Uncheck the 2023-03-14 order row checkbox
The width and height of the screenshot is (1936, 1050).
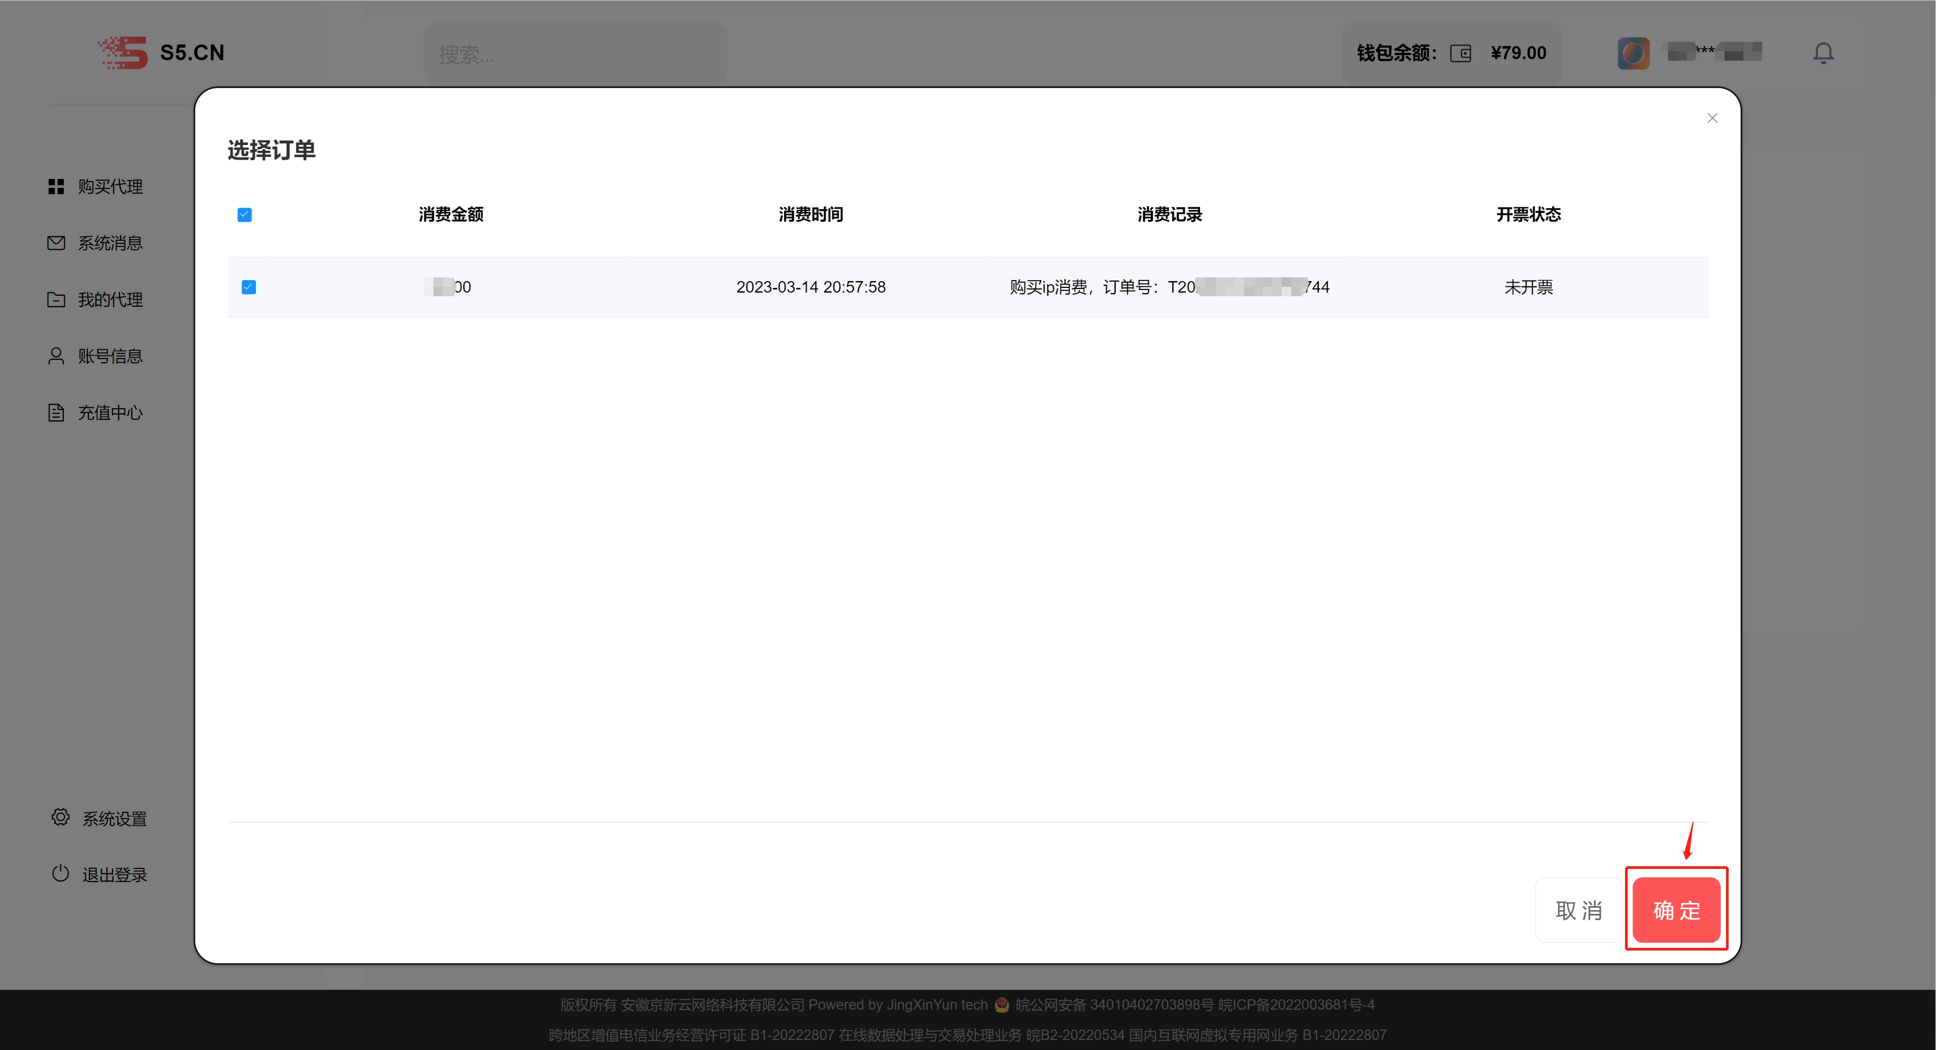click(x=249, y=287)
